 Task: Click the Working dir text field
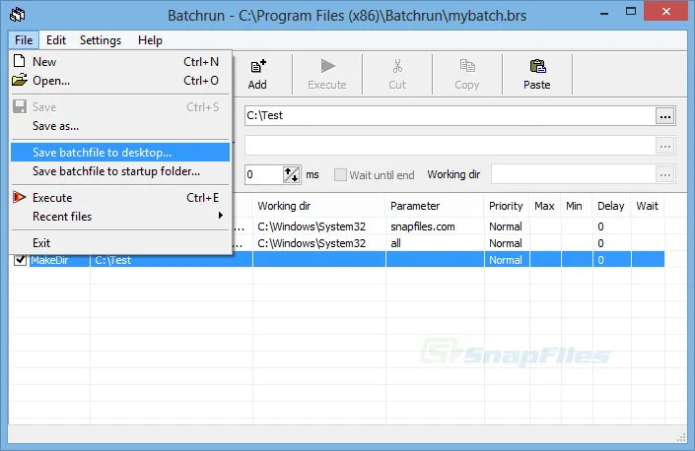point(573,175)
